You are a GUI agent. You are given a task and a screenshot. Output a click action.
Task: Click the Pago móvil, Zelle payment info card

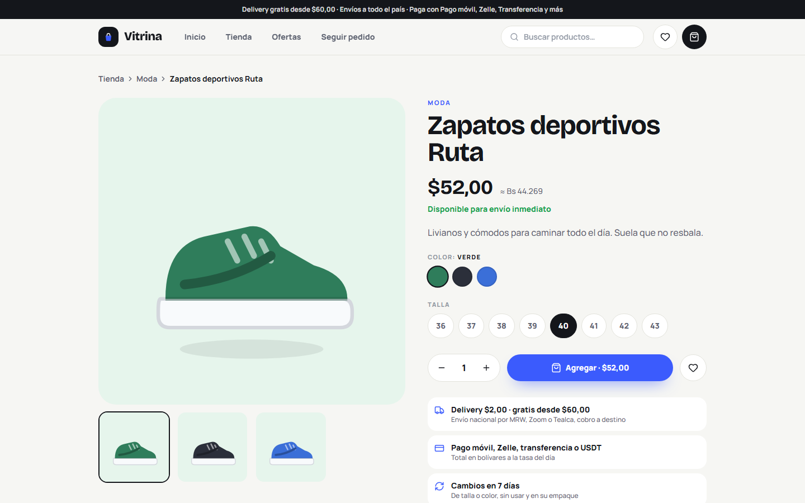point(567,452)
